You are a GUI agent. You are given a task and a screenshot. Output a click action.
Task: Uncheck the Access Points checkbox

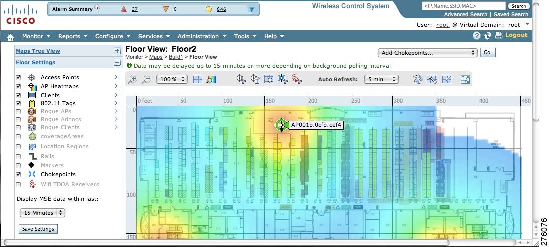tap(18, 77)
